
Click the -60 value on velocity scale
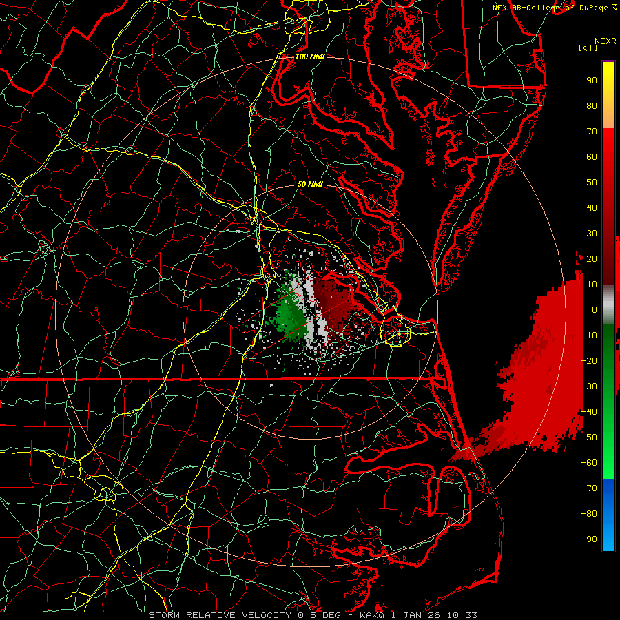589,463
